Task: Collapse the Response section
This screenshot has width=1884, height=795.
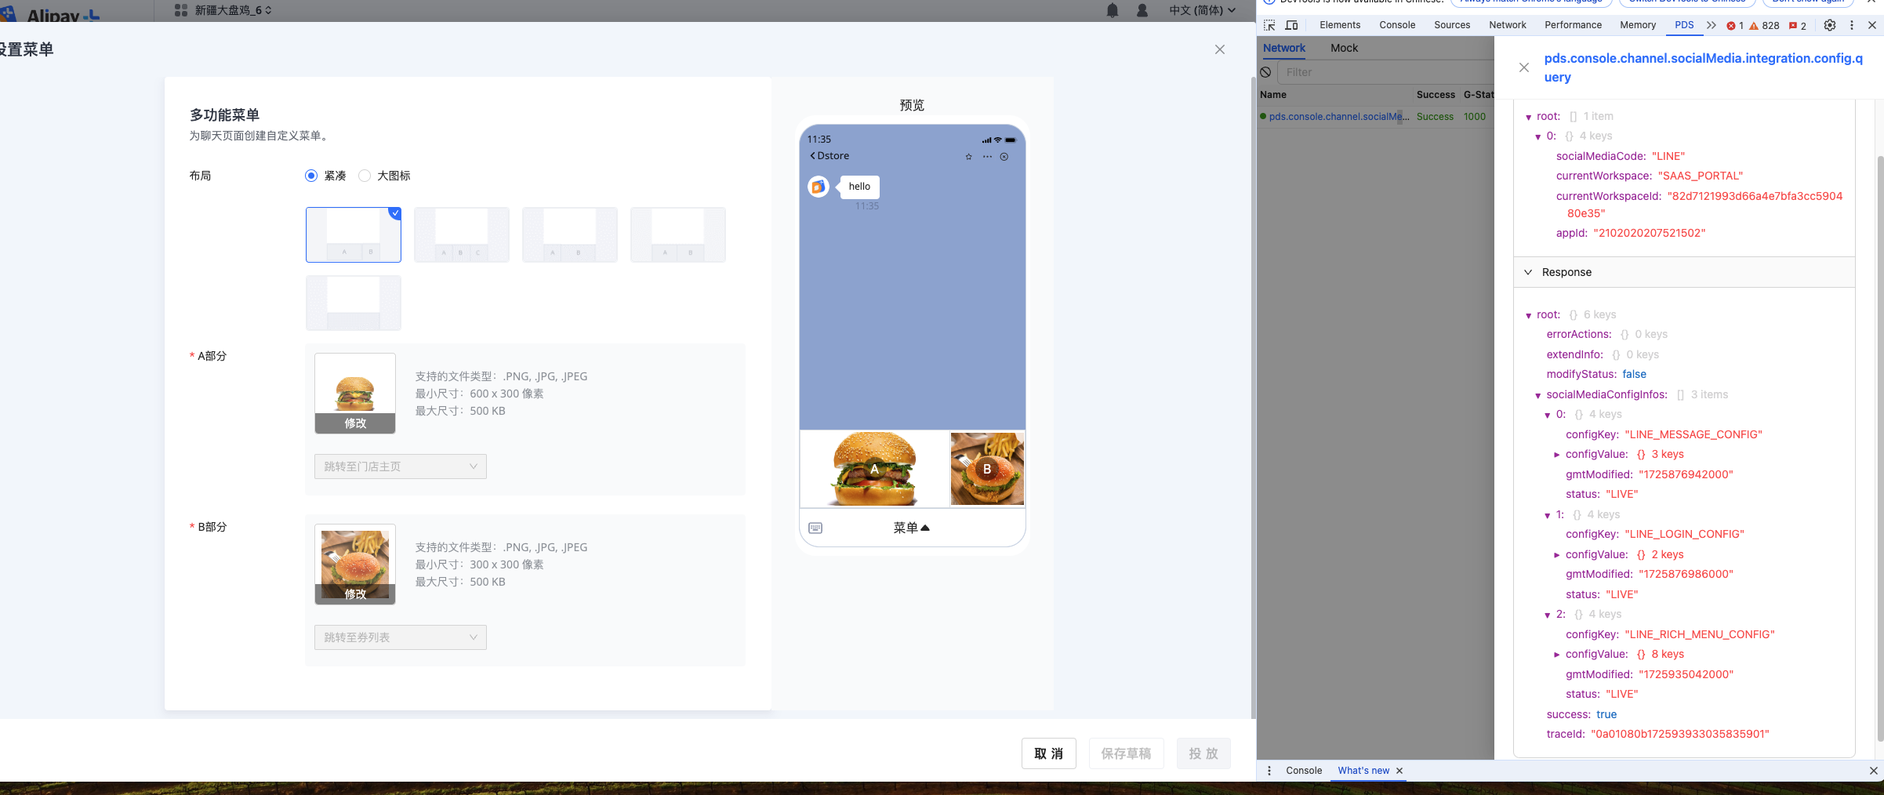Action: [x=1528, y=272]
